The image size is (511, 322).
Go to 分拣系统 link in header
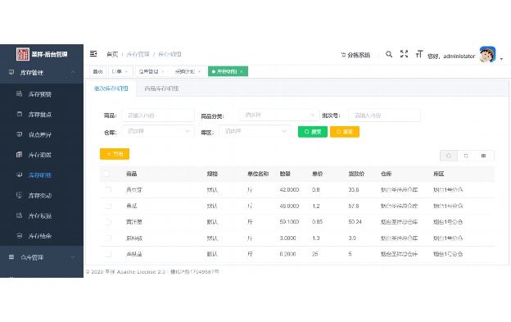pyautogui.click(x=355, y=55)
